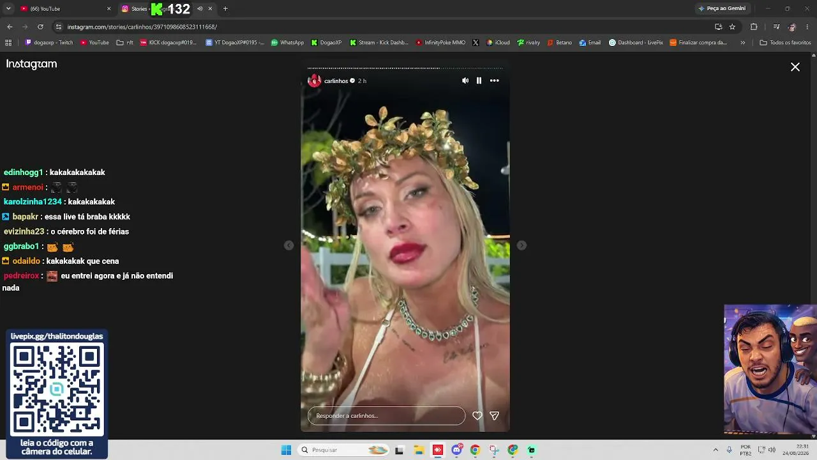Show hidden system tray icons
This screenshot has height=460, width=817.
(716, 450)
